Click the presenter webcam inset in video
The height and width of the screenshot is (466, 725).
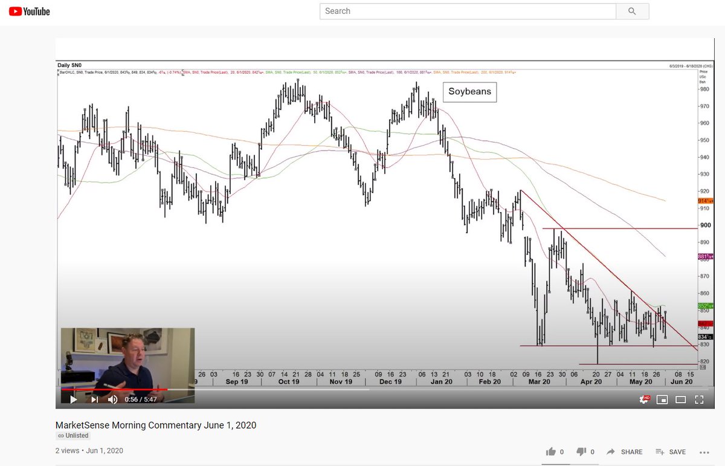127,365
